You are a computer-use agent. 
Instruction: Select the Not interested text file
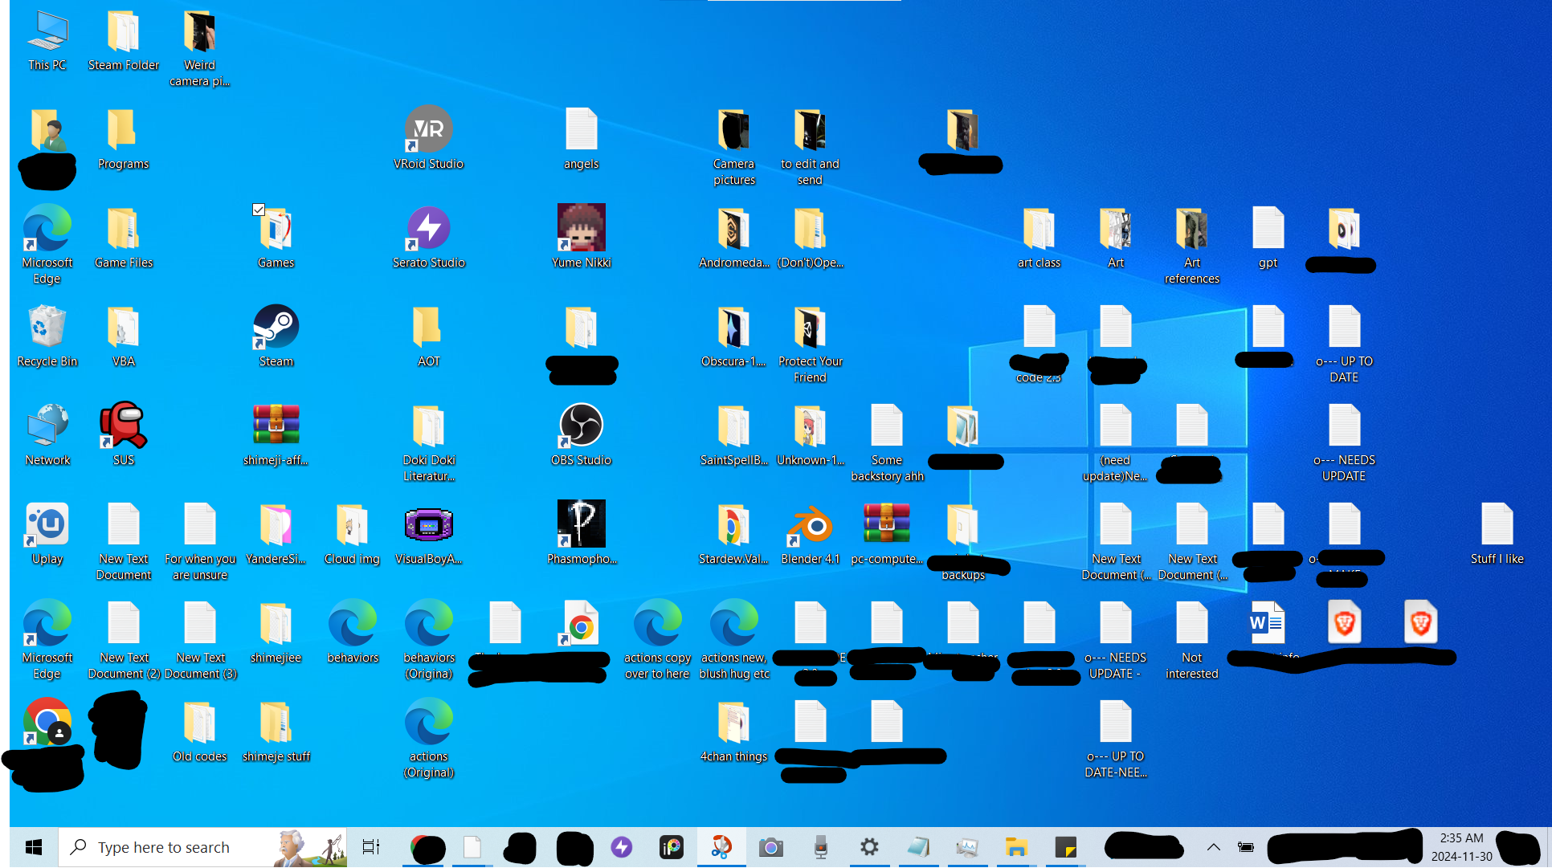1191,640
